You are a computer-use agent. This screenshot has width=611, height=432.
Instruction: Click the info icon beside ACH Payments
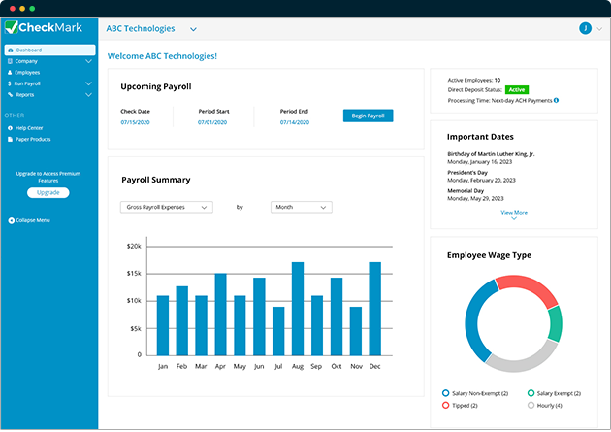(556, 100)
